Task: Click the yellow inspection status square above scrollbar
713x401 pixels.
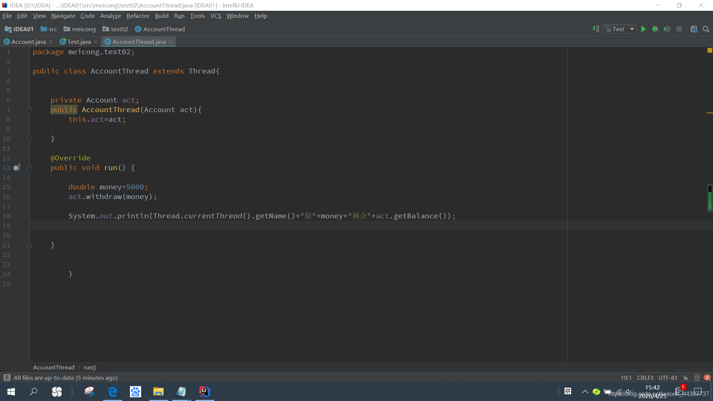Action: (710, 50)
